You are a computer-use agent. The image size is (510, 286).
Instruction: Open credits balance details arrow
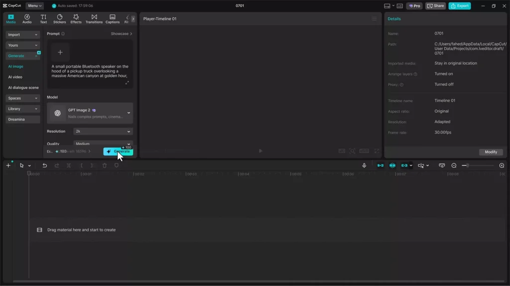tap(90, 151)
